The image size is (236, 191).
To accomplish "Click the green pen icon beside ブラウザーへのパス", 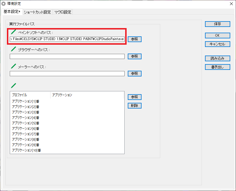I will 13,49.
